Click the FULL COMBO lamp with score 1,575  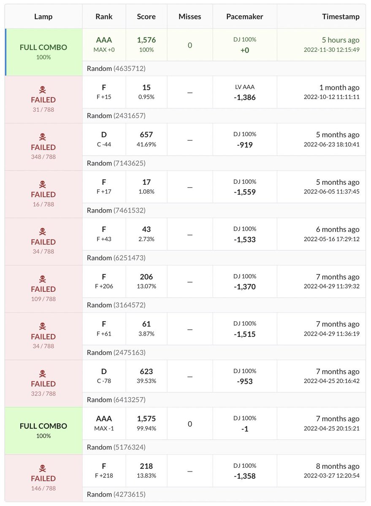(x=43, y=426)
